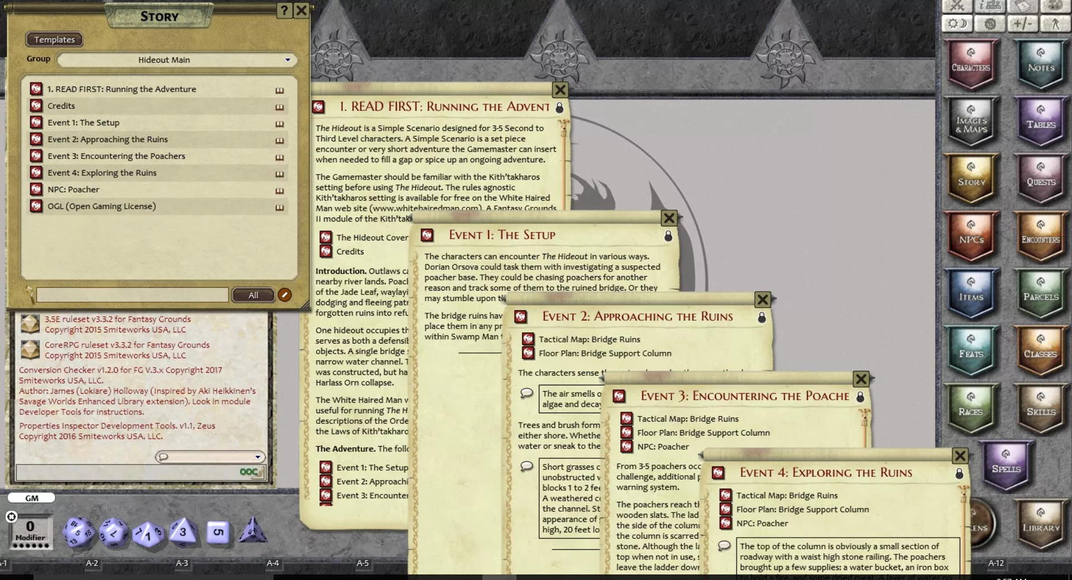Open Event 2: Approaching the Ruins list entry
Screen dimensions: 1072x580
(x=107, y=139)
